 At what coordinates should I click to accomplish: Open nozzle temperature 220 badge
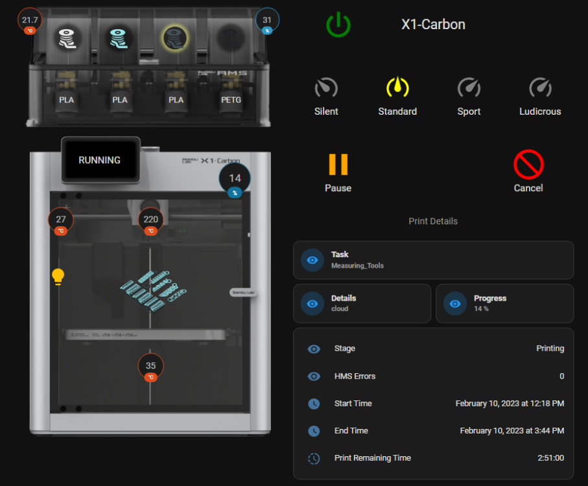pyautogui.click(x=151, y=222)
